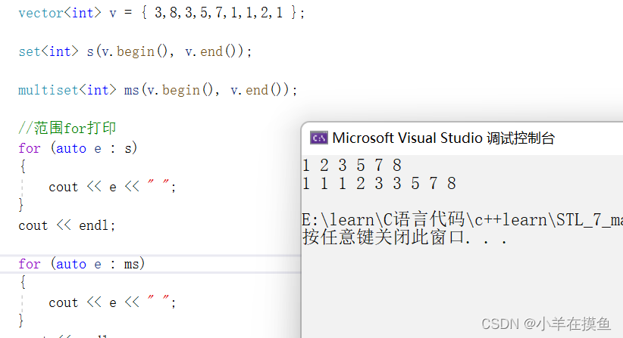This screenshot has width=623, height=338.
Task: Click the vector<int> v declaration line
Action: pos(161,13)
